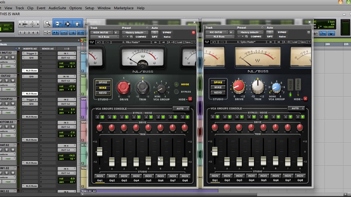Viewport: 351px width, 197px height.
Task: Select the Grabber hand tool
Action: pyautogui.click(x=77, y=24)
